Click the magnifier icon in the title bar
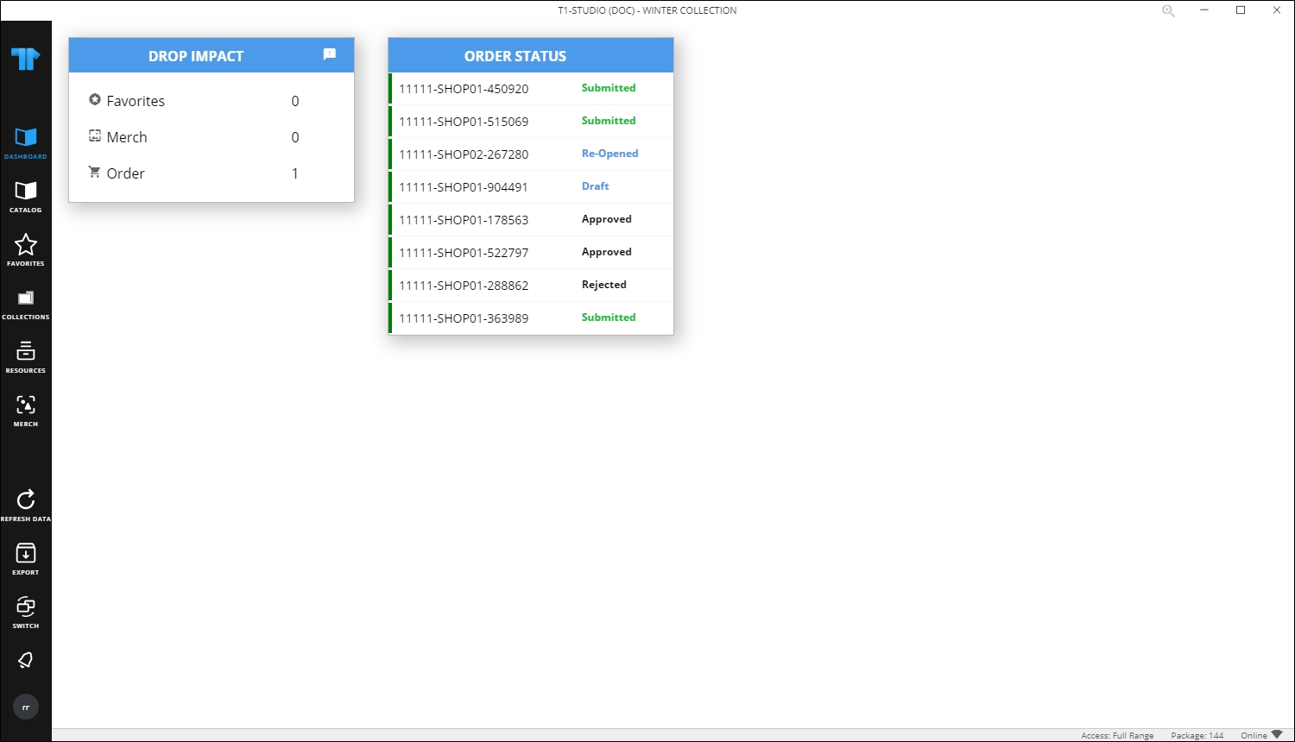 click(1168, 10)
